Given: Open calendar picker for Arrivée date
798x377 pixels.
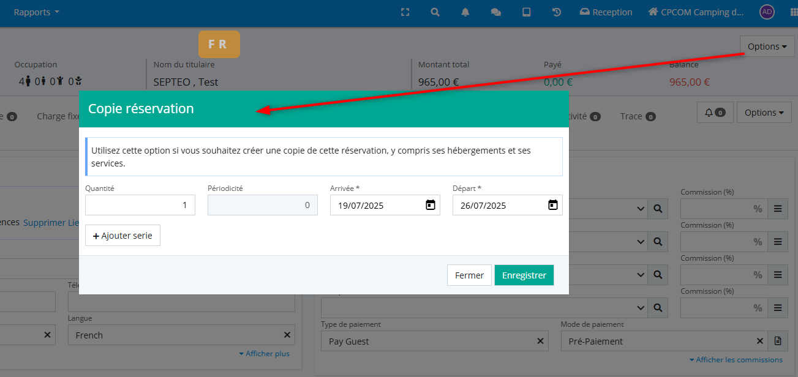Looking at the screenshot, I should coord(431,205).
